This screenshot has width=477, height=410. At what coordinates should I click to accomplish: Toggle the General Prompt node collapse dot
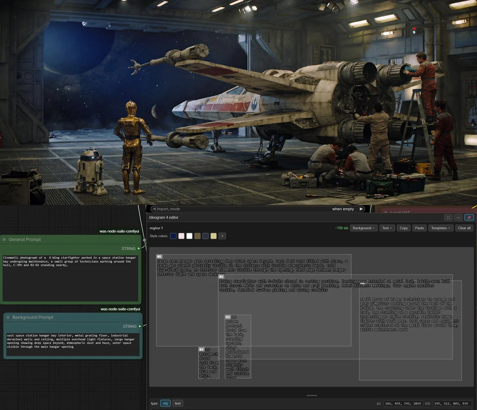4,239
